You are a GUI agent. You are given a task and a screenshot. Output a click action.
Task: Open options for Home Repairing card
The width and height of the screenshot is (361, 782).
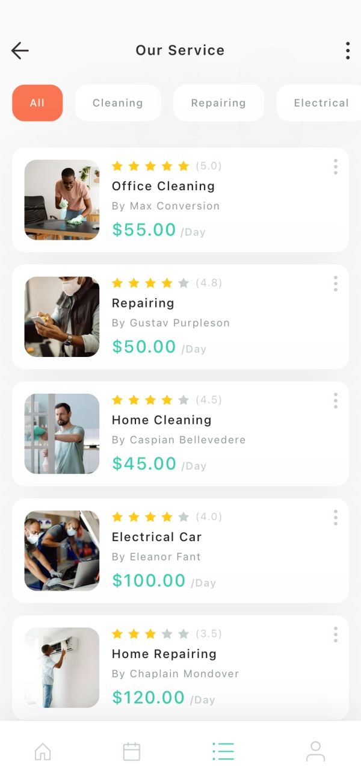(x=335, y=633)
